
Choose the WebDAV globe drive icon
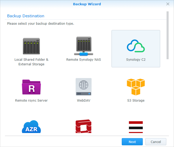click(84, 87)
